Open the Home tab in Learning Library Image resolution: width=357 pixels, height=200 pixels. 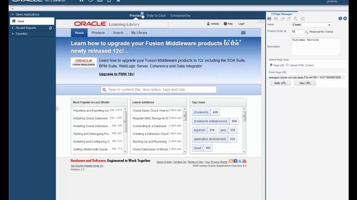79,33
